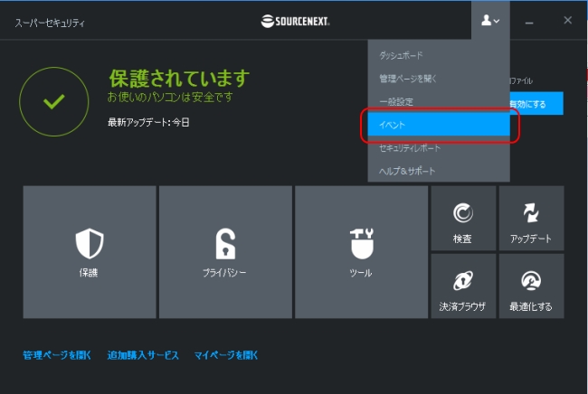Screen dimensions: 588x394
Task: Click the 最新アップデート: 今日 text
Action: (148, 122)
